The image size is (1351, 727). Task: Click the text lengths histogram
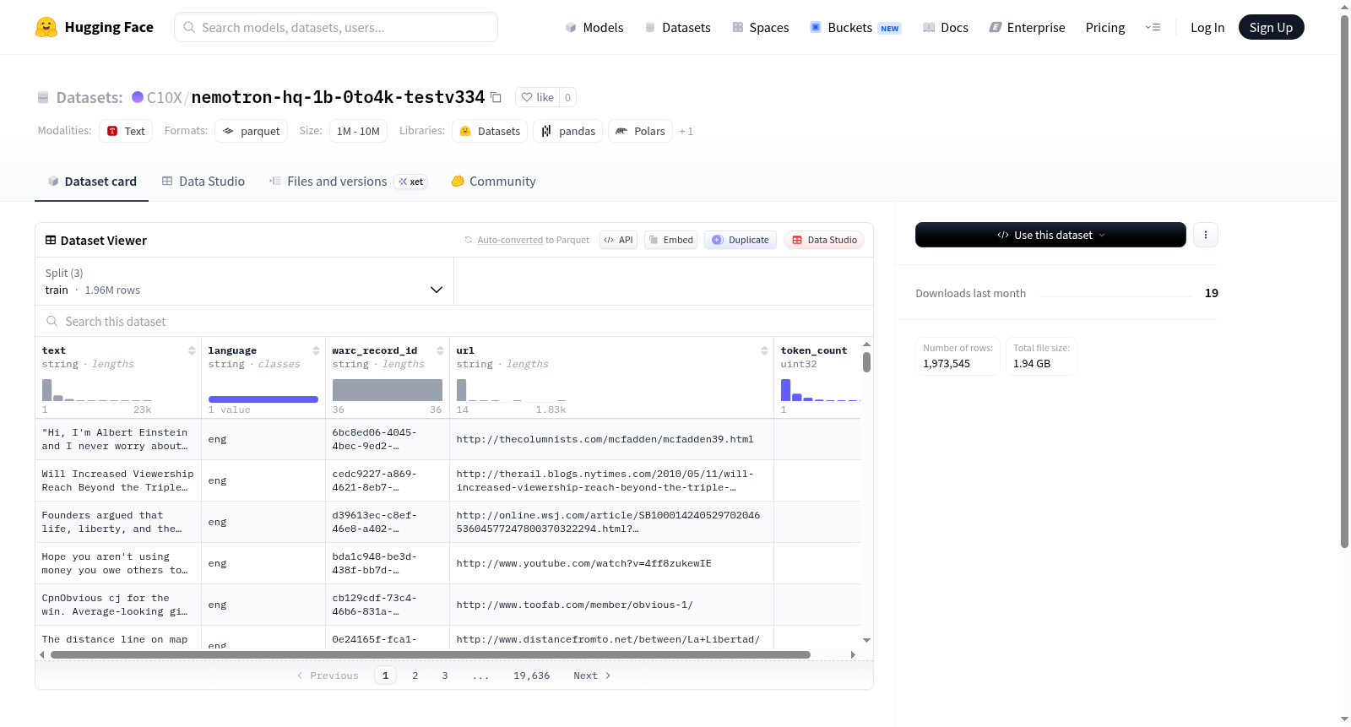(96, 390)
